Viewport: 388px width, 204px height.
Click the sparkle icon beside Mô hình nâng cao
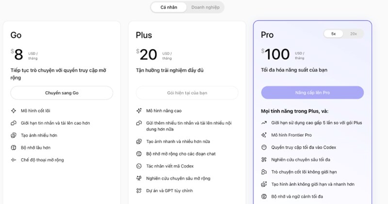pyautogui.click(x=139, y=111)
